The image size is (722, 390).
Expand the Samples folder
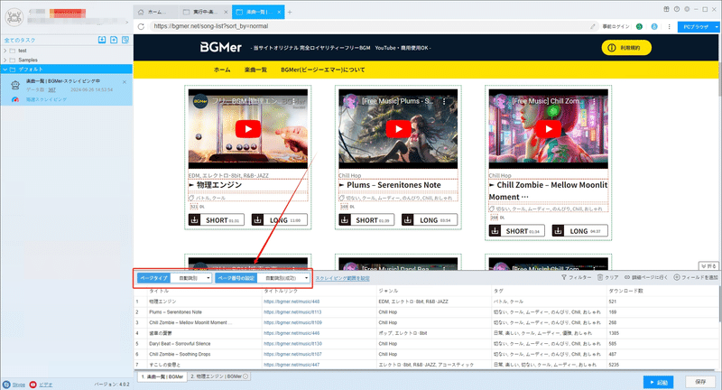(5, 60)
